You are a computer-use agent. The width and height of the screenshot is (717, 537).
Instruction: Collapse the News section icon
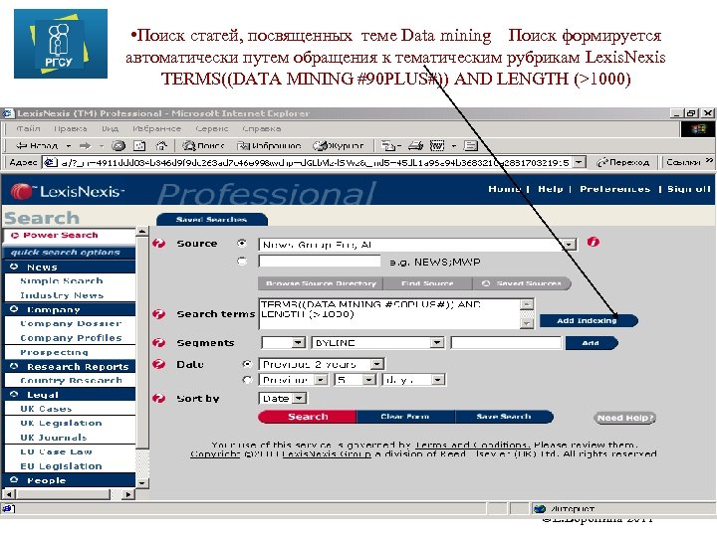(14, 267)
